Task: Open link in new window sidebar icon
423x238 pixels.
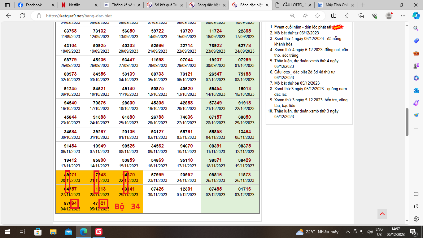Action: pos(416,206)
